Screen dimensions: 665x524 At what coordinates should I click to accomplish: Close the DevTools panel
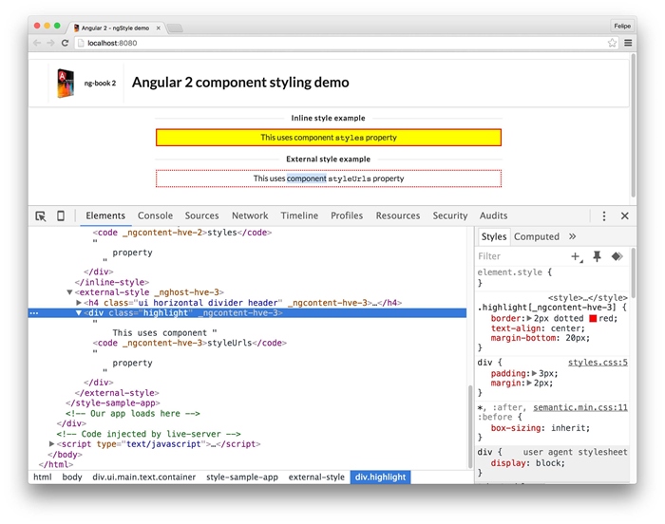click(625, 215)
